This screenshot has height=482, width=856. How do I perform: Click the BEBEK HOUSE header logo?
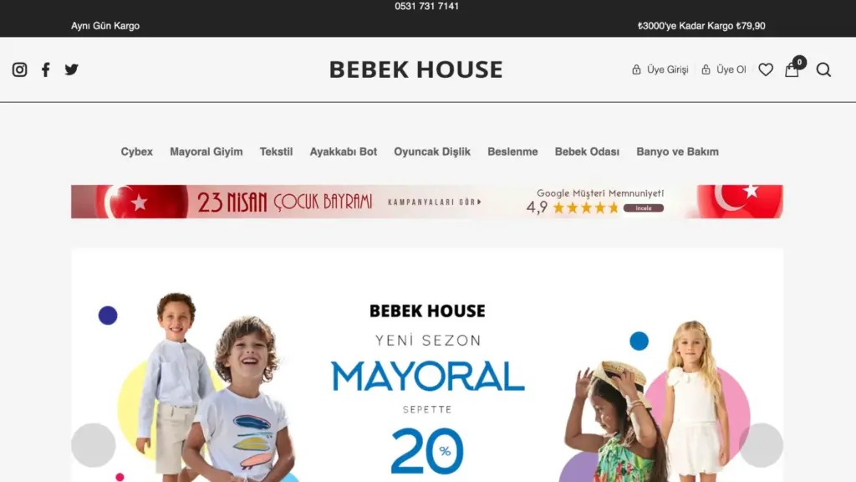tap(415, 69)
